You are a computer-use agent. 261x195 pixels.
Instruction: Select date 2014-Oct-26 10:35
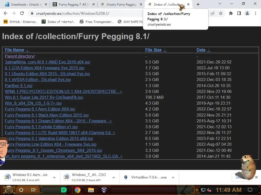[x=214, y=86]
